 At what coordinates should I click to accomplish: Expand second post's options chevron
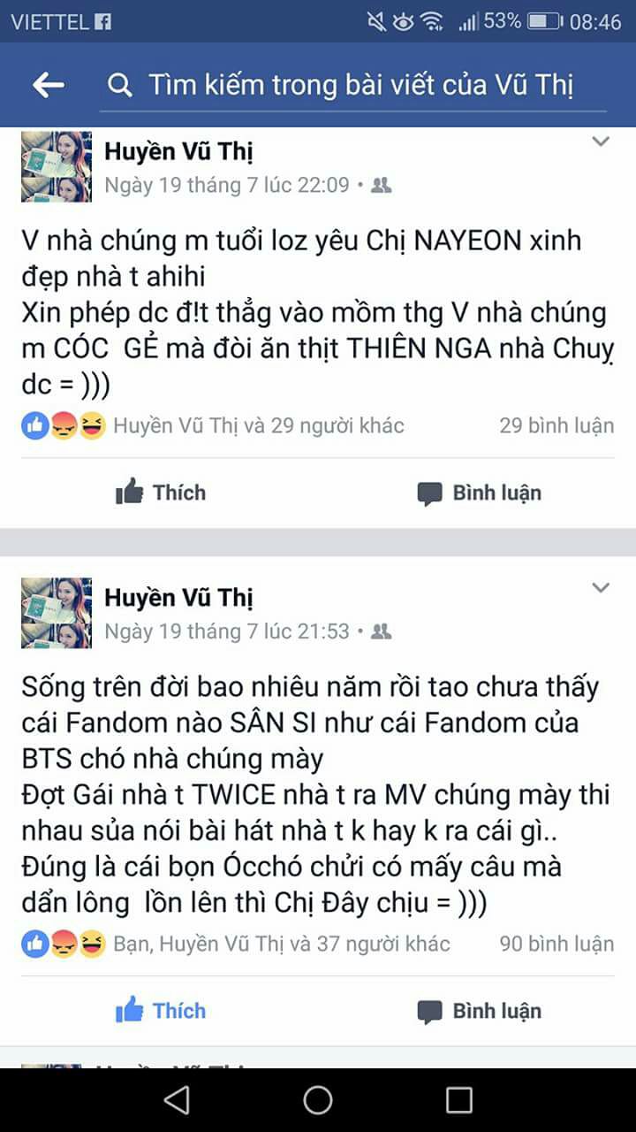point(601,588)
